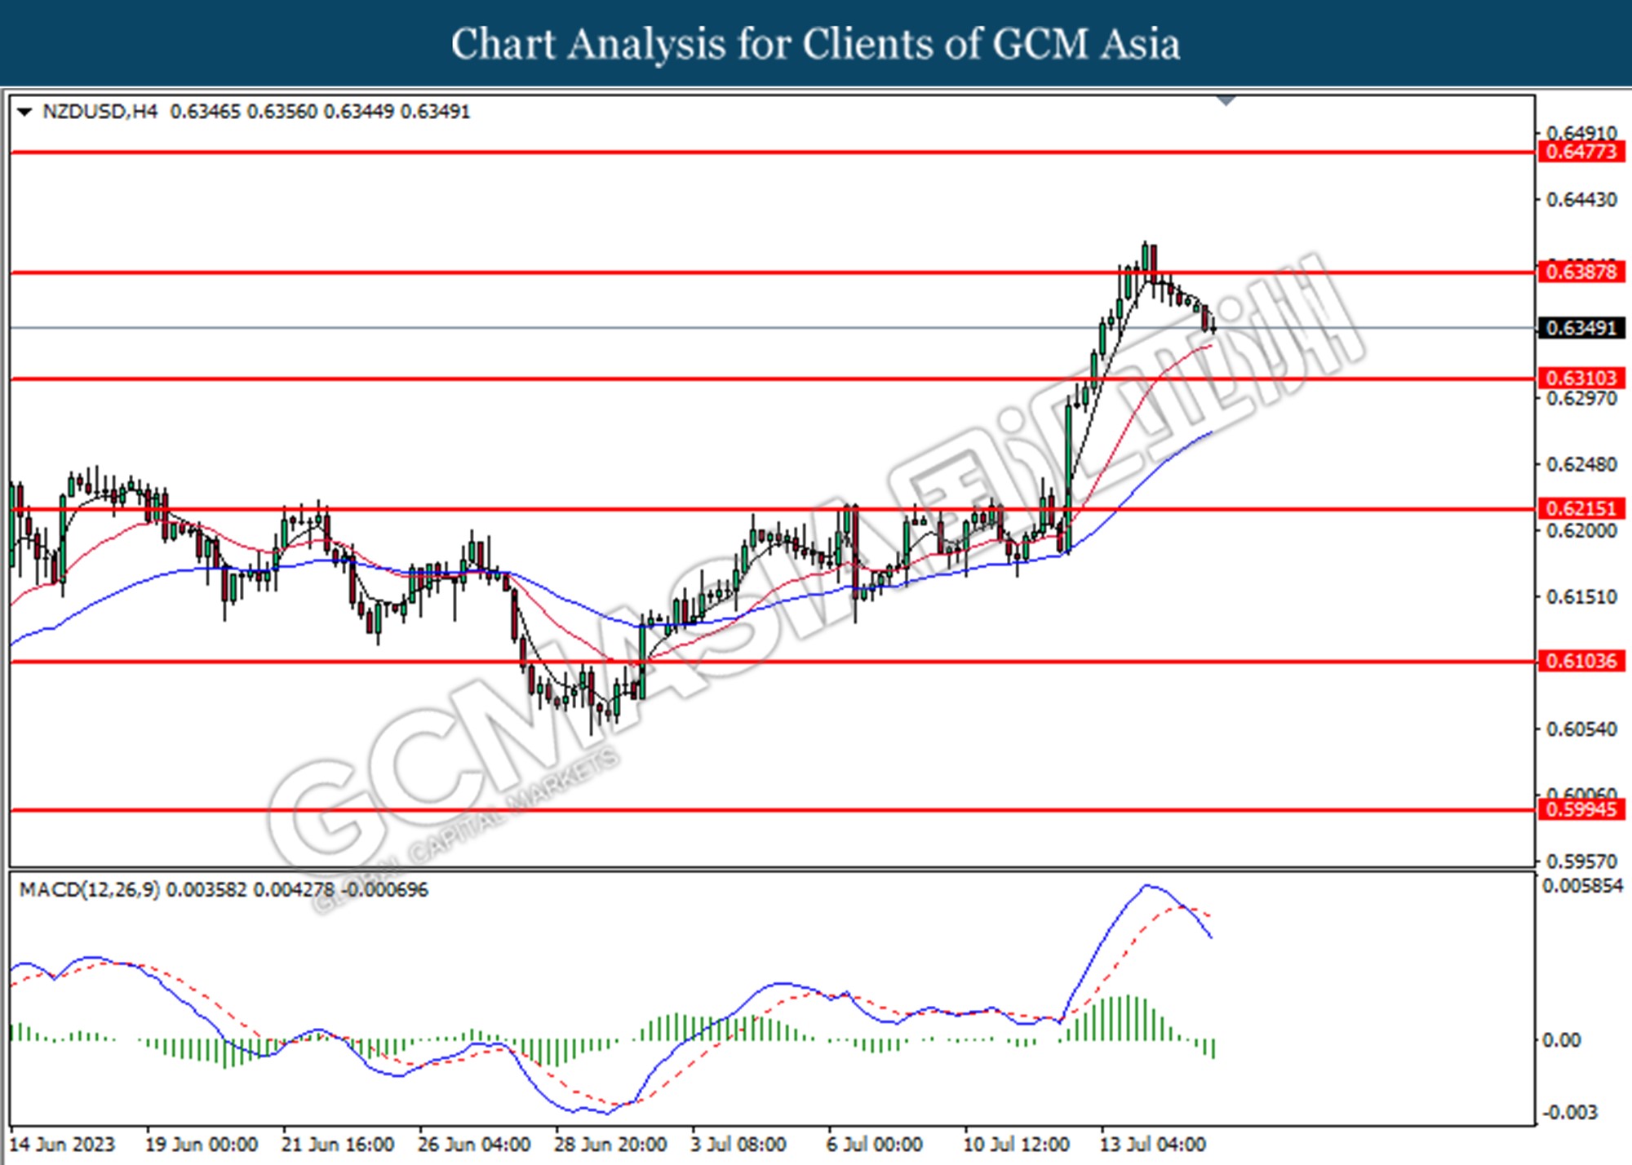Select the 0.61036 price level label
This screenshot has width=1632, height=1165.
click(x=1581, y=661)
